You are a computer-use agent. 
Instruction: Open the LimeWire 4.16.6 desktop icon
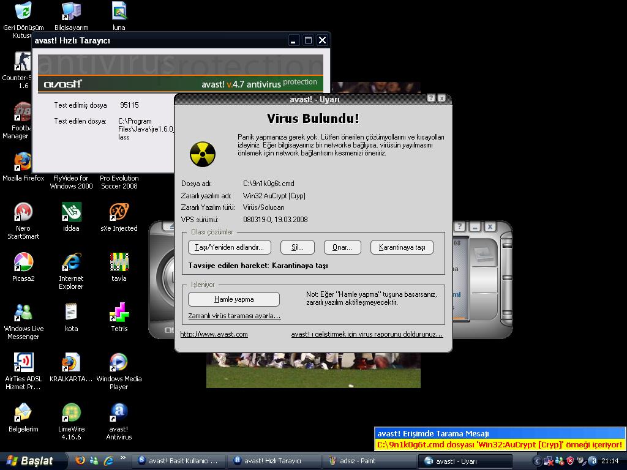tap(71, 413)
